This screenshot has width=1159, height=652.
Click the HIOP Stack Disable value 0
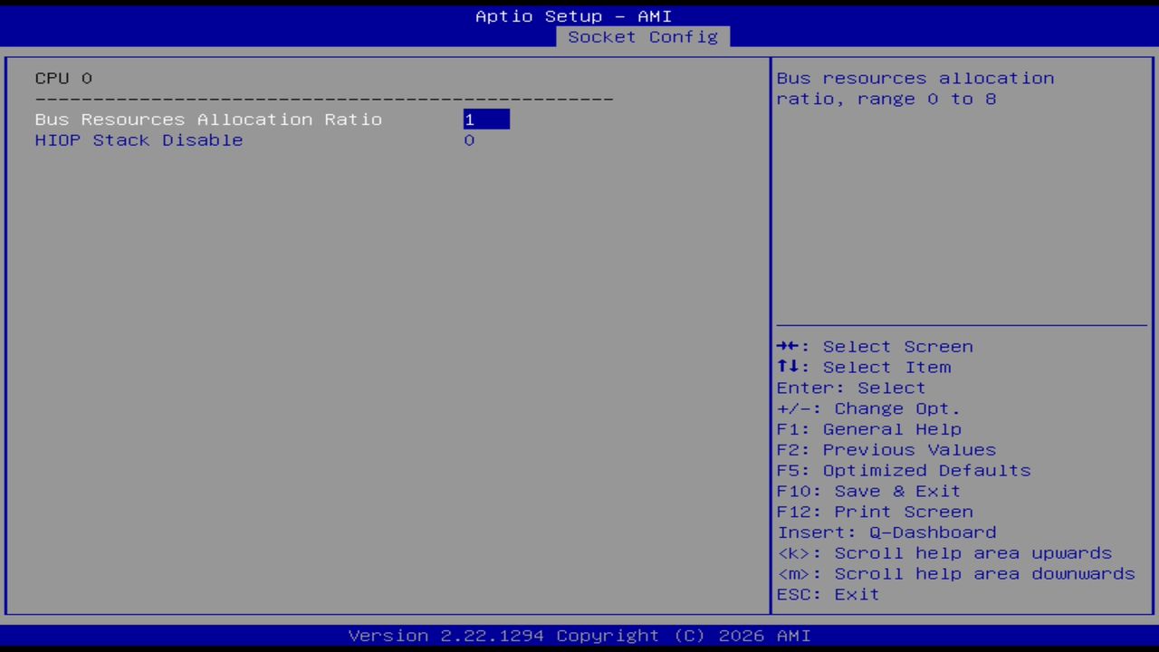pos(469,139)
